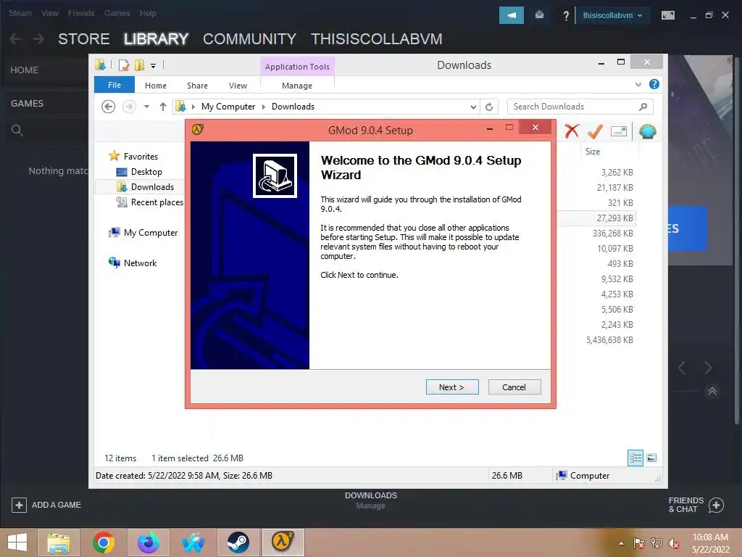Click the Explorer forward arrow
Screen dimensions: 742x557
129,107
